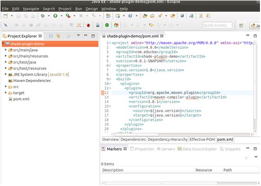The height and width of the screenshot is (186, 261).
Task: Open the Navigate menu
Action: point(31,9)
